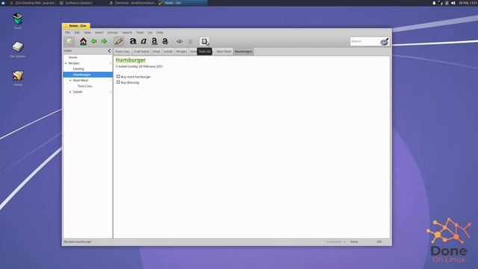Select Recipes in the index tree
The width and height of the screenshot is (478, 269).
point(74,63)
